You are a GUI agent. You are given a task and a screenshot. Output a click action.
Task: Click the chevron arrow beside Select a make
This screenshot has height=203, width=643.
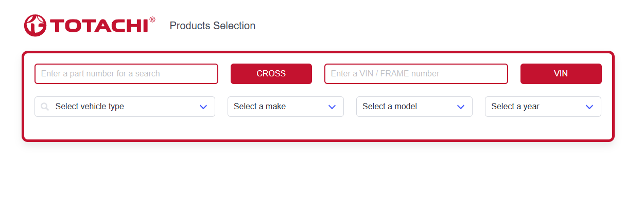click(x=332, y=107)
